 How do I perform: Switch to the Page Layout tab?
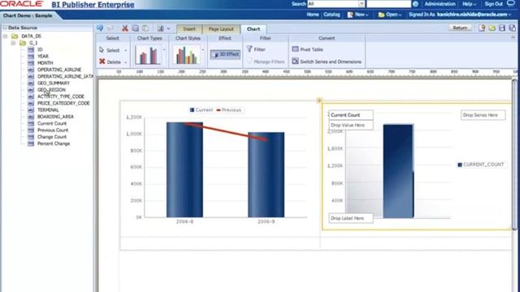221,29
